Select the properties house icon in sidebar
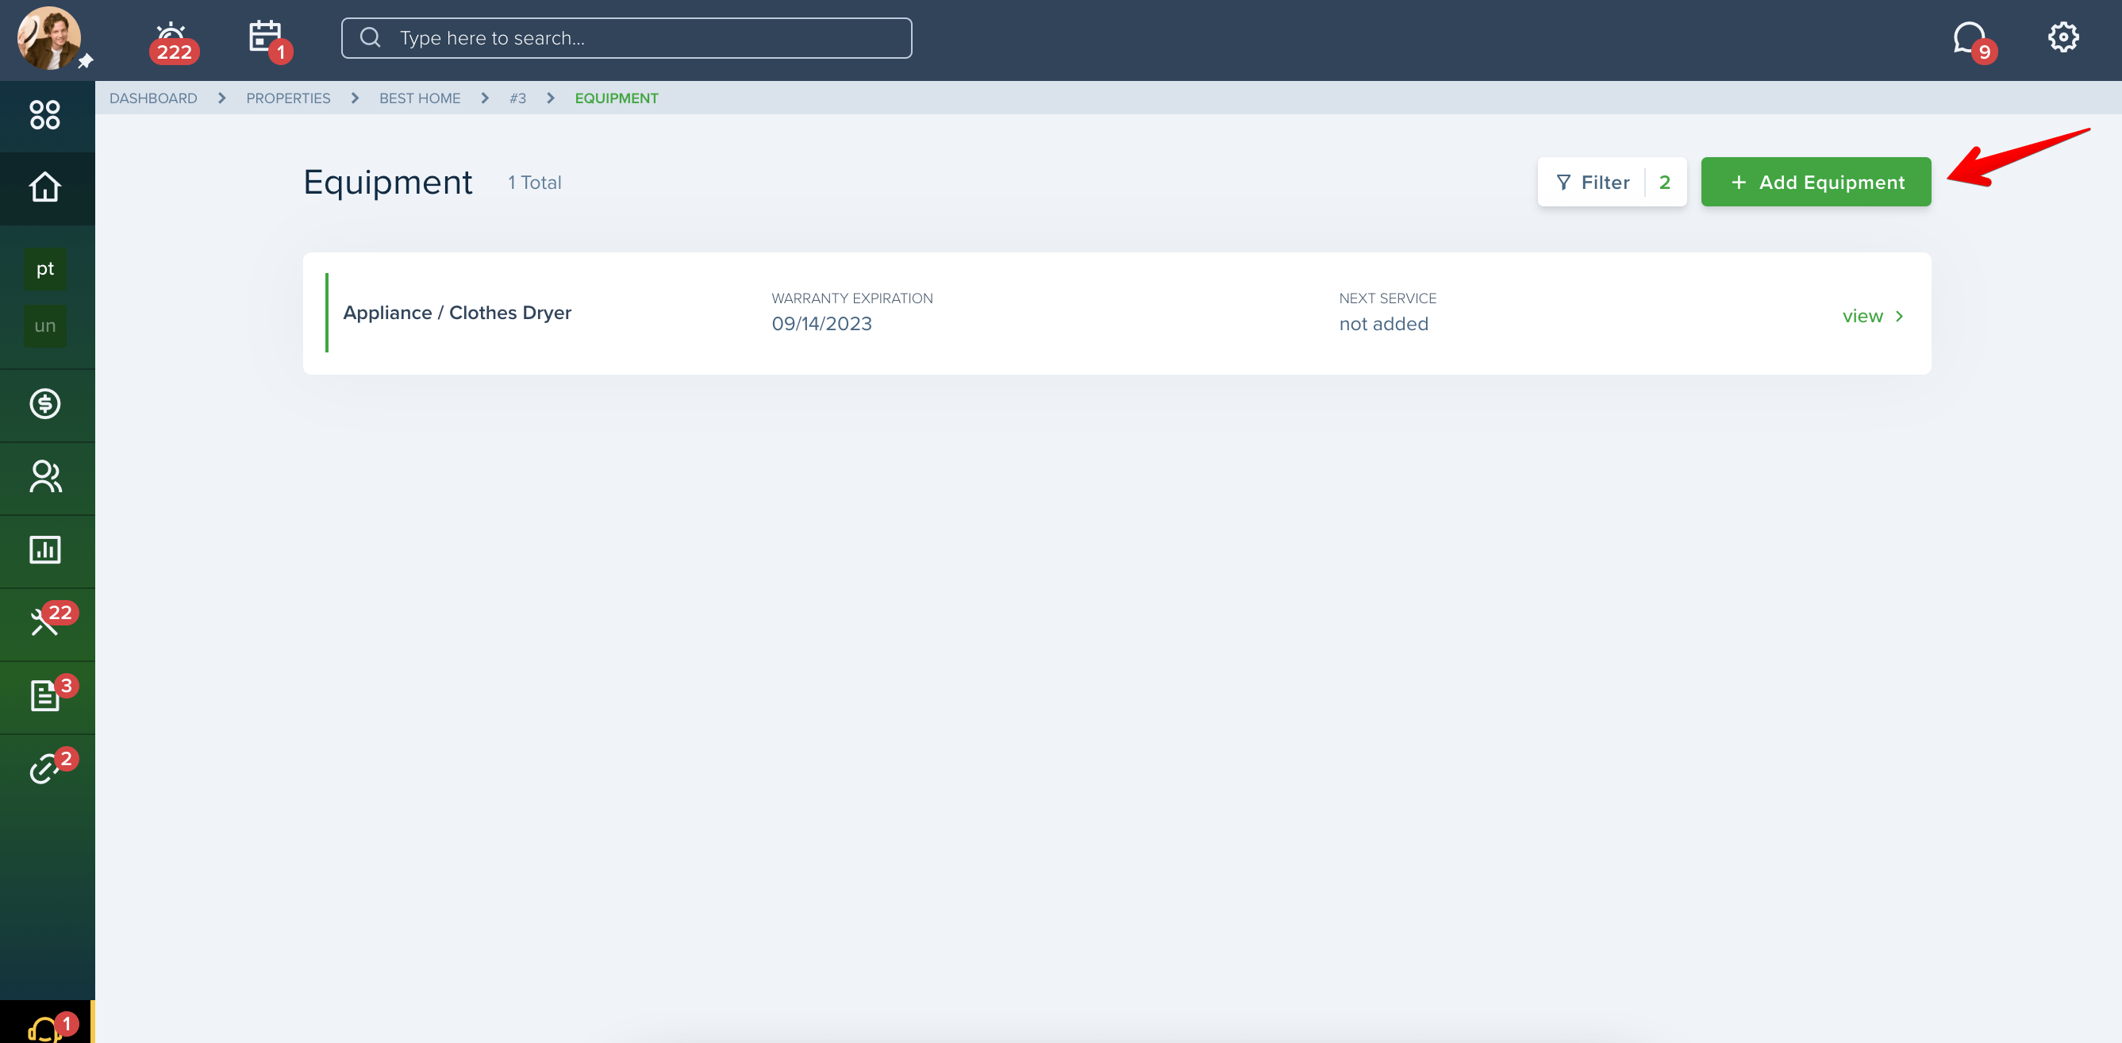Image resolution: width=2122 pixels, height=1043 pixels. tap(45, 187)
